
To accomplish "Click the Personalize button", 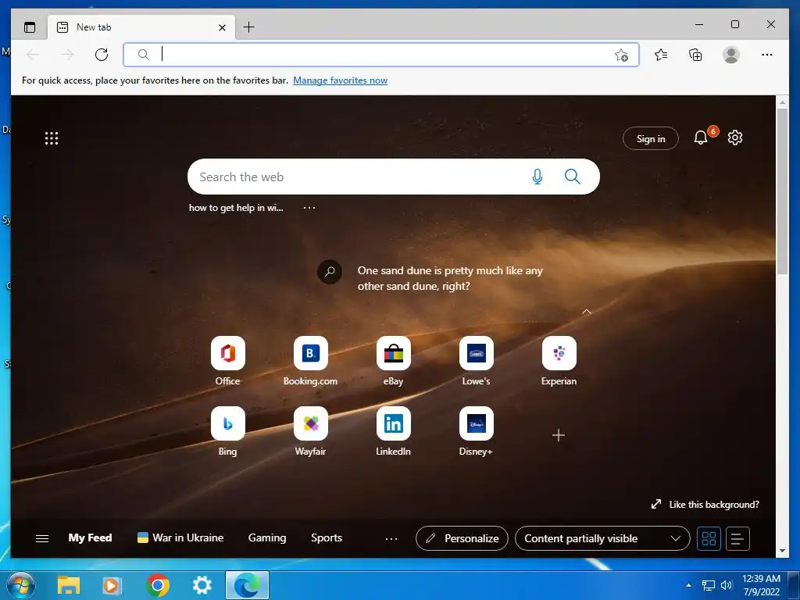I will (x=462, y=538).
